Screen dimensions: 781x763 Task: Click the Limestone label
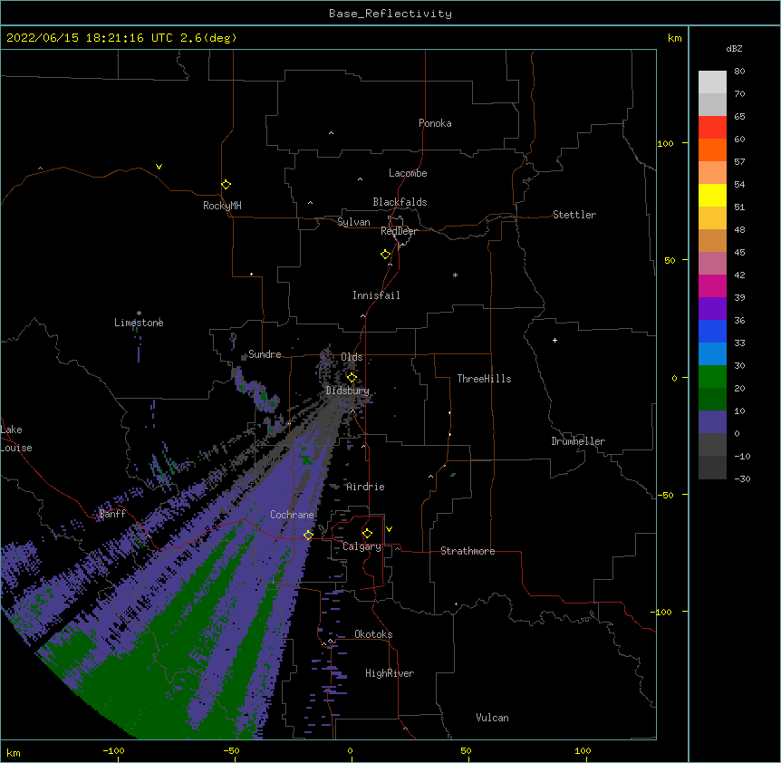click(x=139, y=323)
